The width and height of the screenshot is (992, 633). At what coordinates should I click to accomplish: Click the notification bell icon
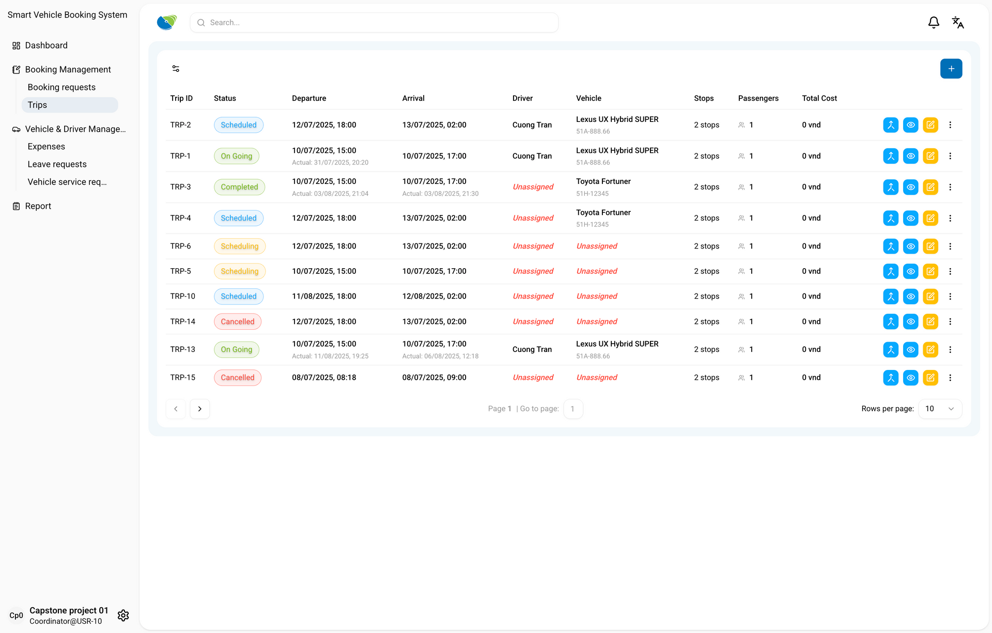(x=933, y=23)
